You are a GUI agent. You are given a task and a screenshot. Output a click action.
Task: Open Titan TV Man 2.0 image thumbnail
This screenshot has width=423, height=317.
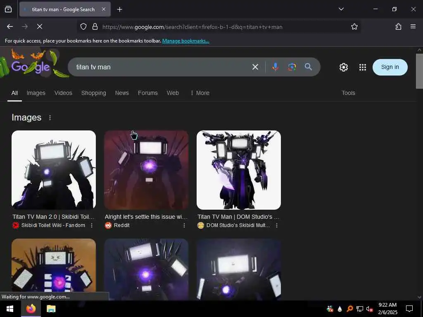click(x=54, y=170)
